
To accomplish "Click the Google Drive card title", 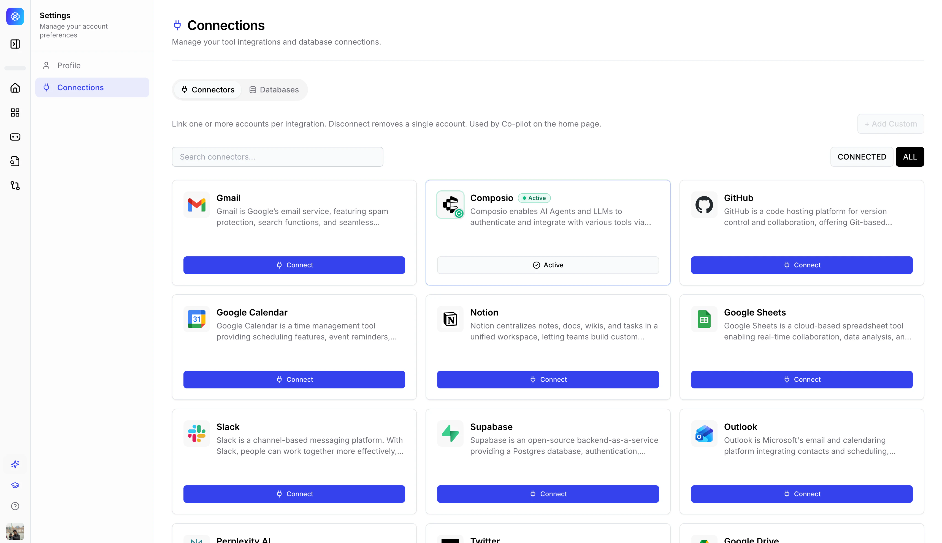I will pyautogui.click(x=751, y=540).
